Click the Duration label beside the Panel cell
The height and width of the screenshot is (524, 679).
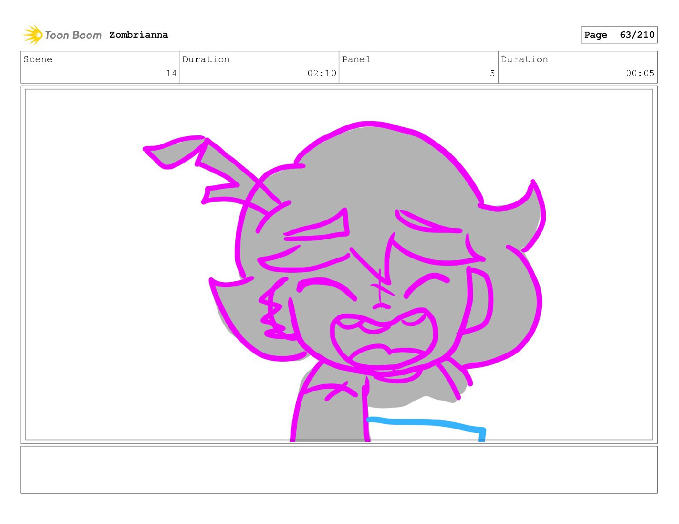[524, 59]
